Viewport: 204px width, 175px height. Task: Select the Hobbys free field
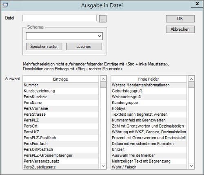tap(149, 108)
